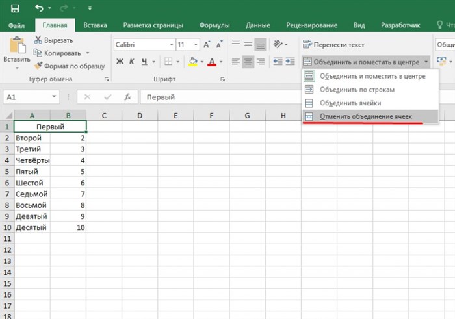Switch to Рецензирование tab
Image resolution: width=455 pixels, height=319 pixels.
point(311,25)
